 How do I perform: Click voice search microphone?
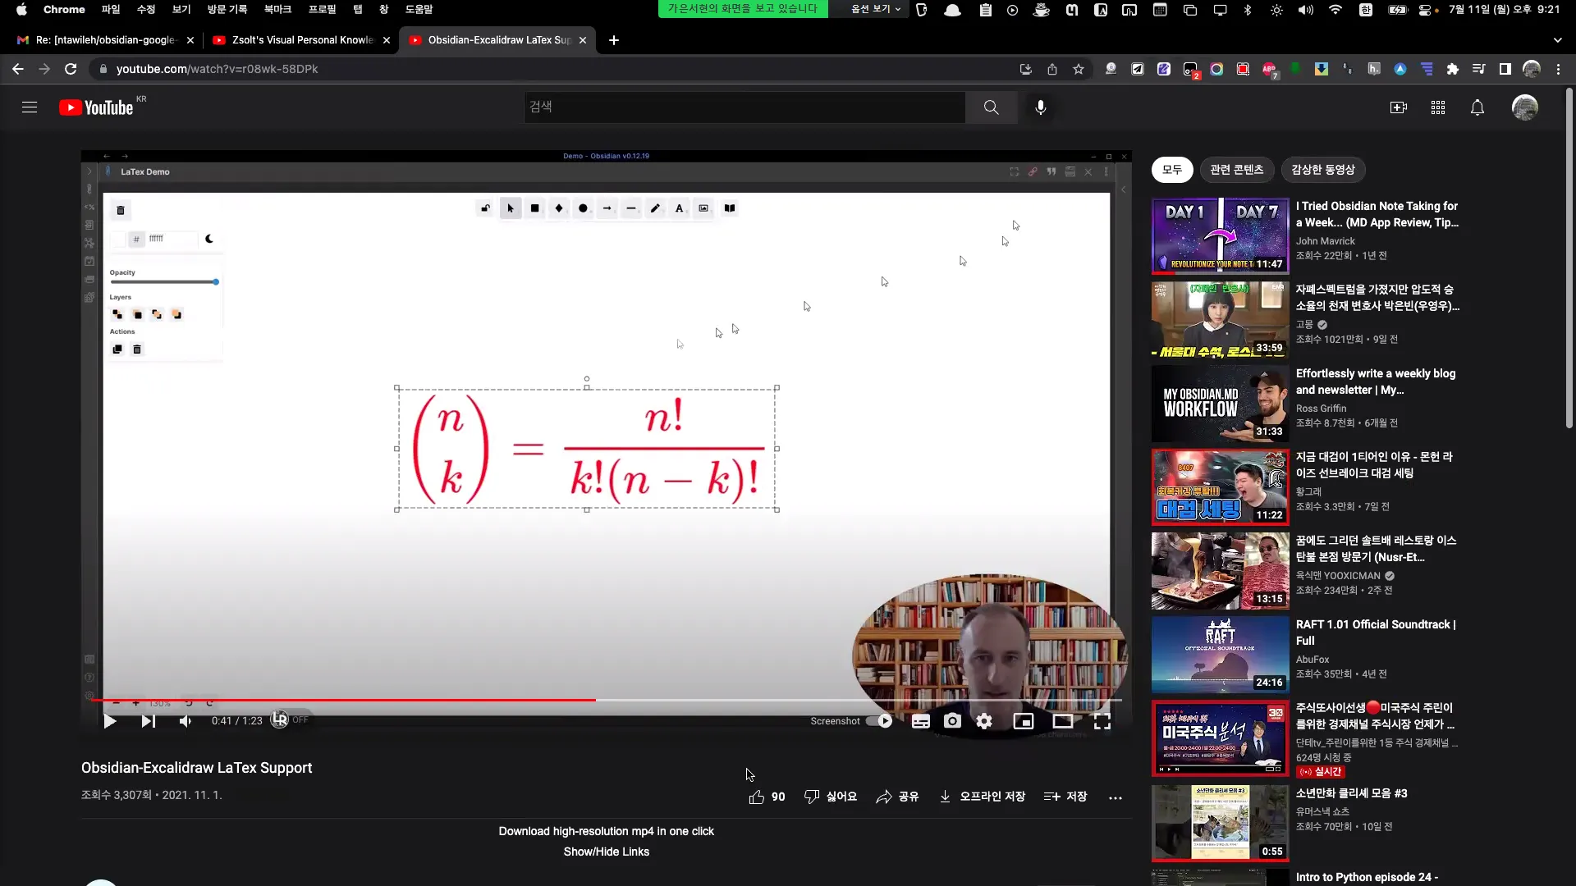[1040, 107]
